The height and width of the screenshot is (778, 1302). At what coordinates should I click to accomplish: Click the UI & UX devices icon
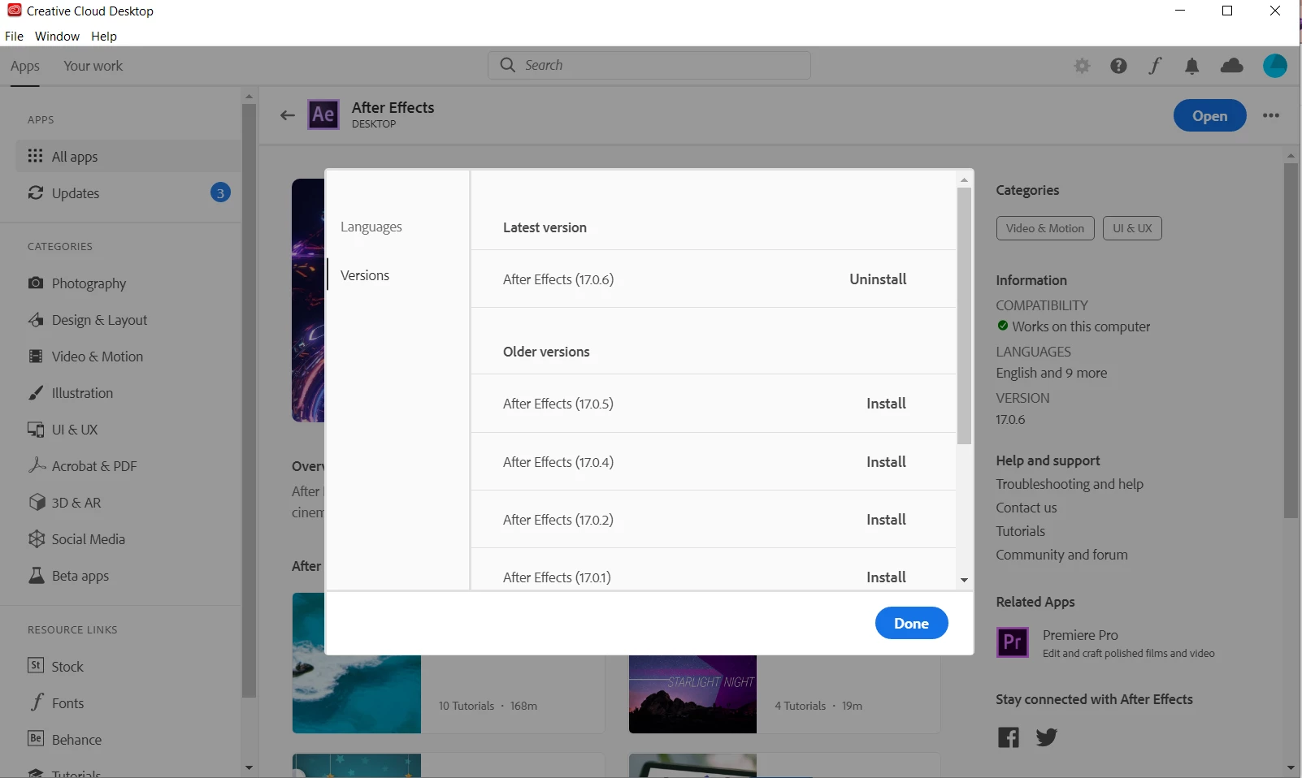[36, 429]
